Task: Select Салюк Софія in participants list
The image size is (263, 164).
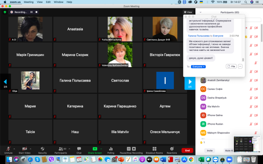Action: pos(229,89)
